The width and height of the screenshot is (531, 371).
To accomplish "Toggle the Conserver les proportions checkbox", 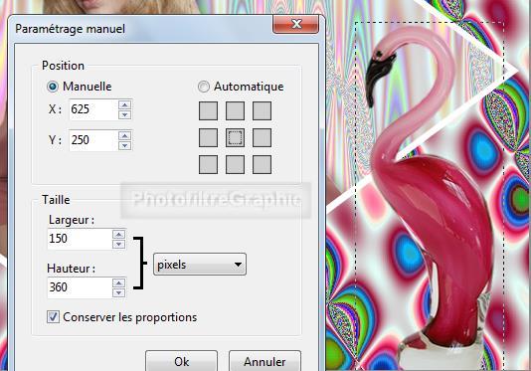I will tap(53, 317).
